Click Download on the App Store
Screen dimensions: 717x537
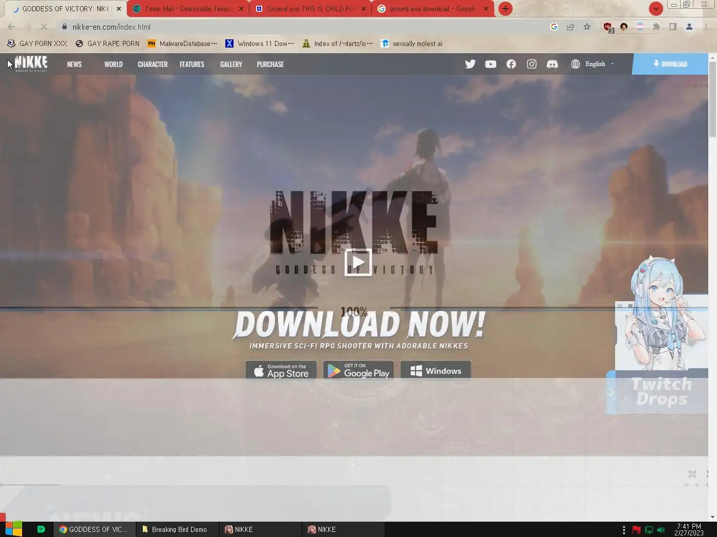click(x=281, y=370)
